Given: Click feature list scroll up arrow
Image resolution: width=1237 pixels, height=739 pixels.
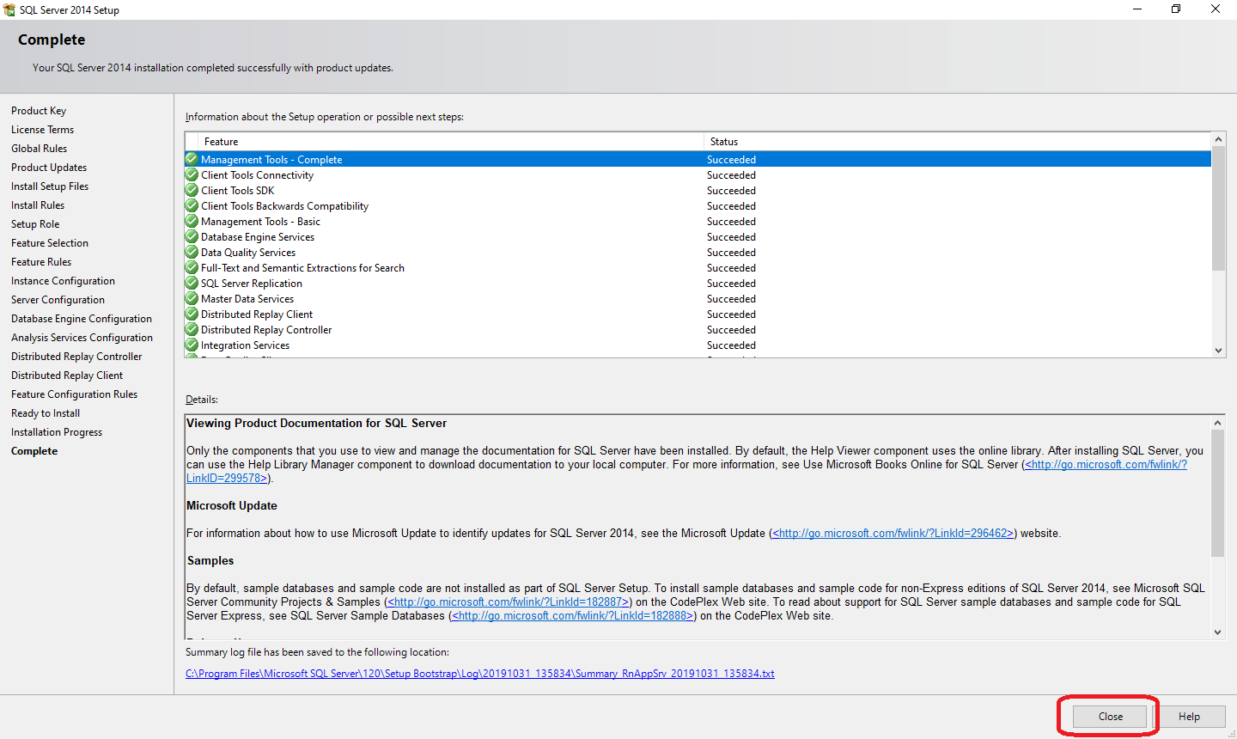Looking at the screenshot, I should coord(1218,139).
